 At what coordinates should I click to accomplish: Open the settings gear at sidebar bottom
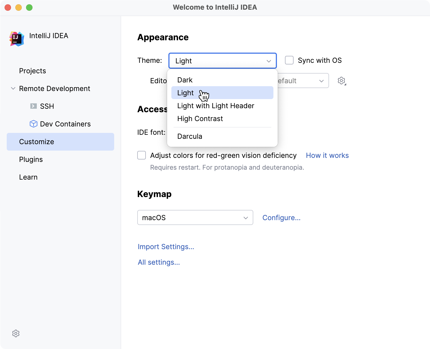[x=16, y=333]
